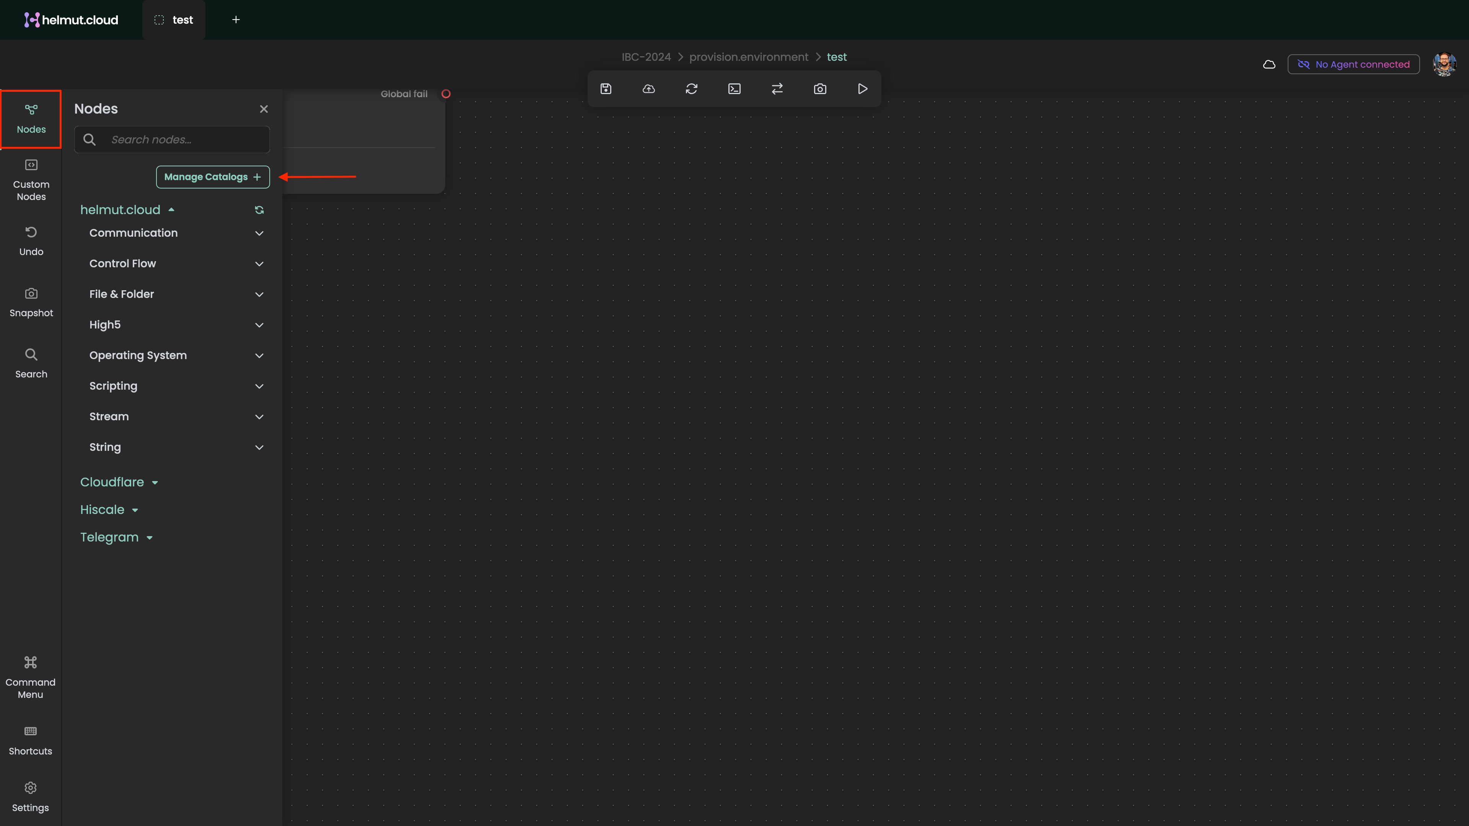Click the cloud upload icon in the toolbar
Viewport: 1469px width, 826px height.
click(x=648, y=89)
